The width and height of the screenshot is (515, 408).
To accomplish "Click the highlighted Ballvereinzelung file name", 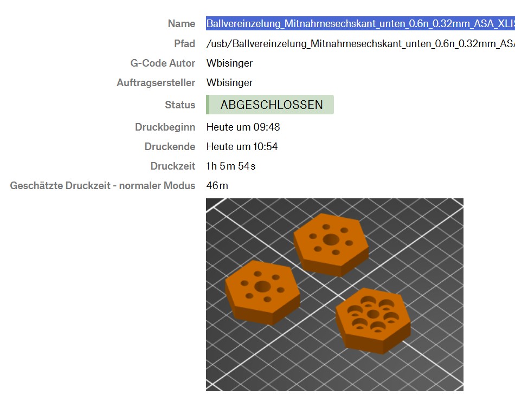I will 360,24.
